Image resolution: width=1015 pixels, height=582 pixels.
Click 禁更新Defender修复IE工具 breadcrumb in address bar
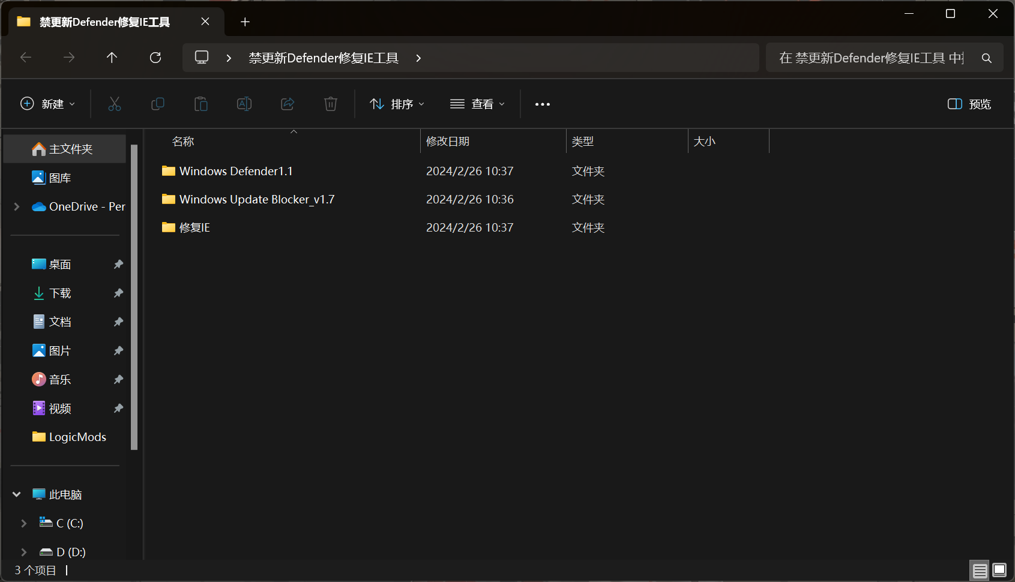click(324, 58)
